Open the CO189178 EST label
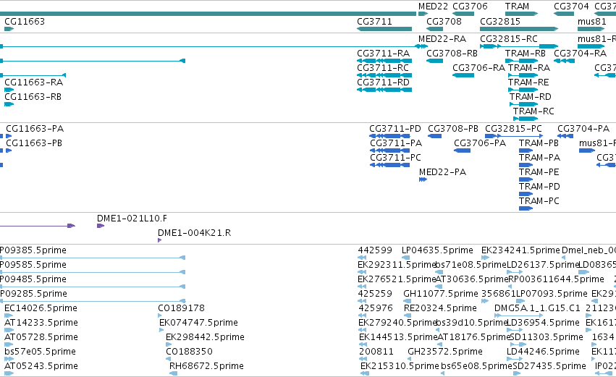Image resolution: width=616 pixels, height=377 pixels. coord(182,308)
